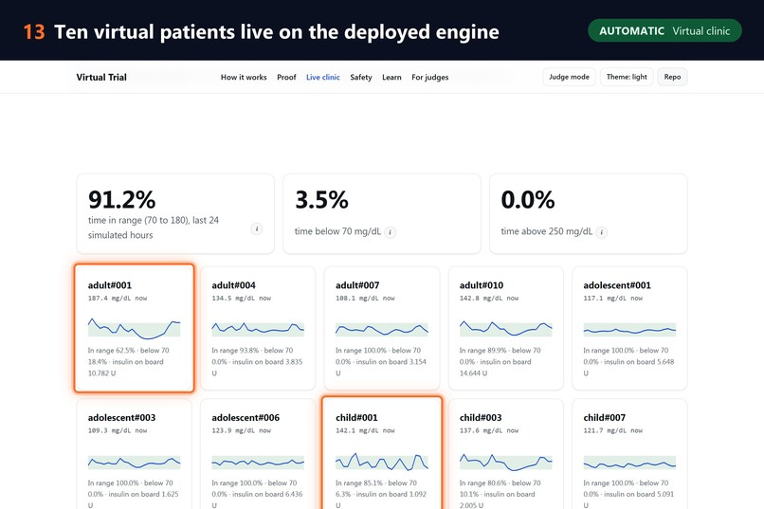Click the In range 80.6% stats text

click(500, 495)
